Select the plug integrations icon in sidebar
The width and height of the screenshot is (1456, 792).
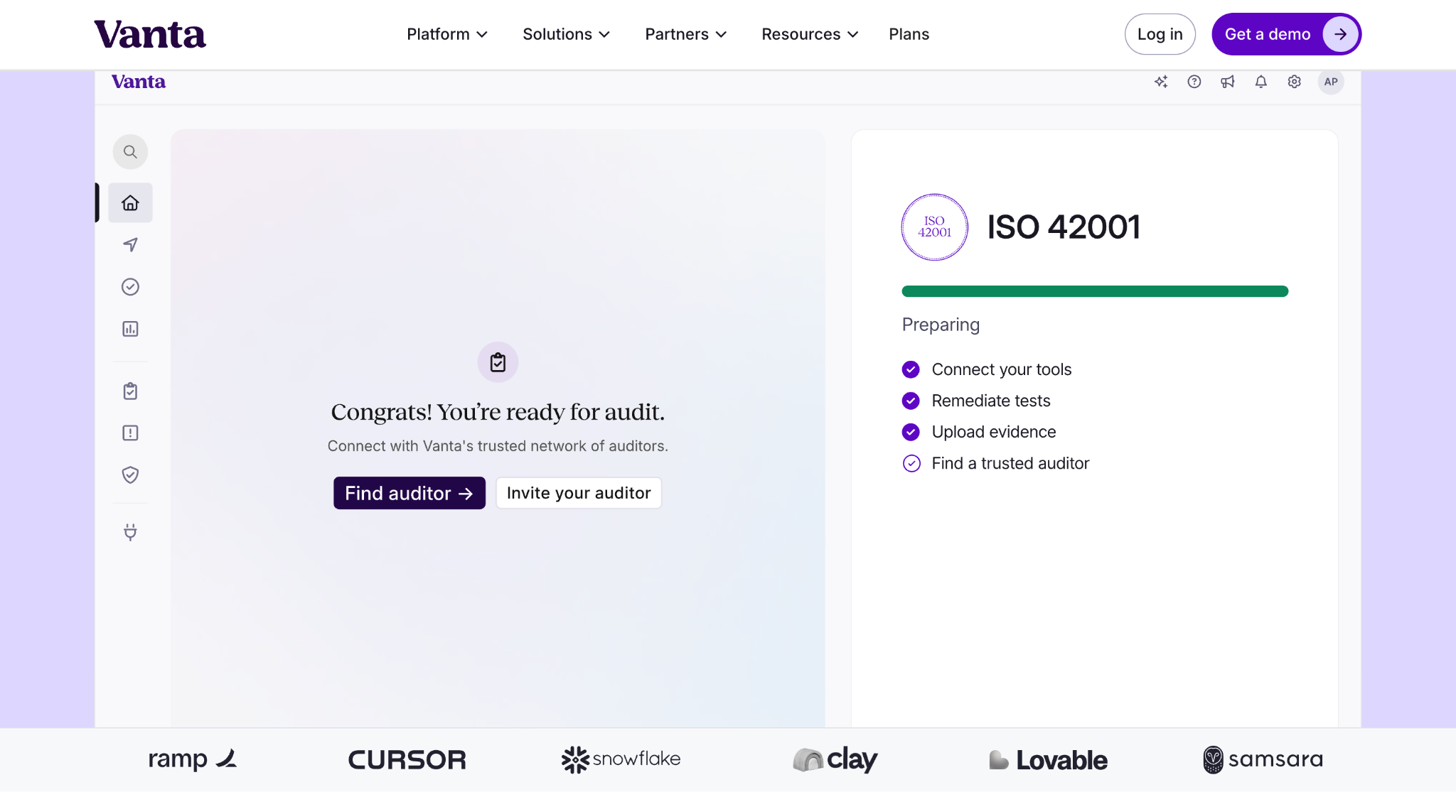pyautogui.click(x=130, y=532)
